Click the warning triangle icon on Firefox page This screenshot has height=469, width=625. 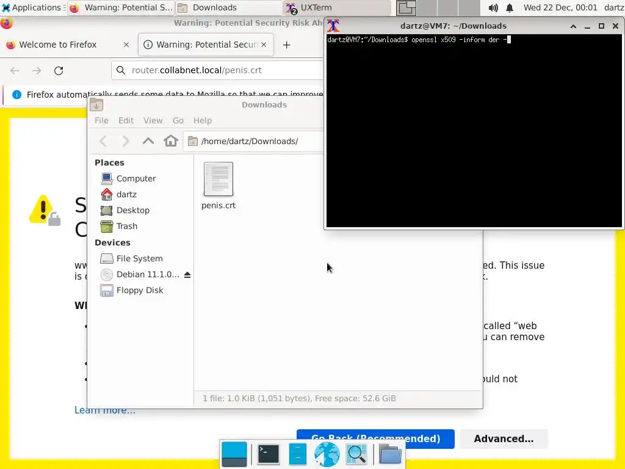pos(45,211)
